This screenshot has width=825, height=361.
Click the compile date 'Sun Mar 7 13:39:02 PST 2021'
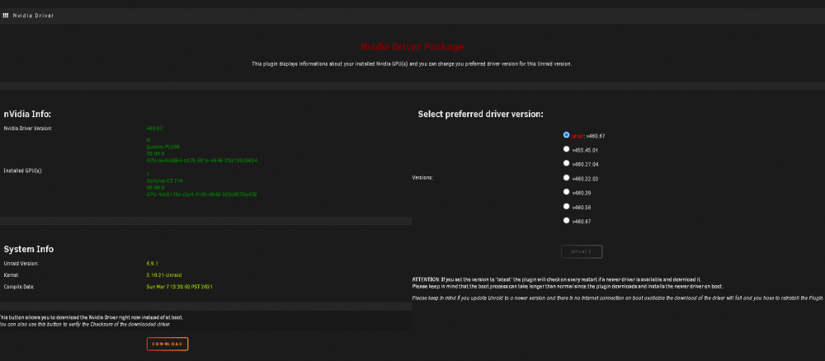point(179,287)
